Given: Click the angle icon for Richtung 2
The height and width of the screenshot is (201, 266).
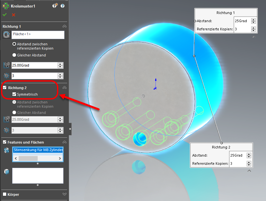Looking at the screenshot, I should (x=7, y=119).
